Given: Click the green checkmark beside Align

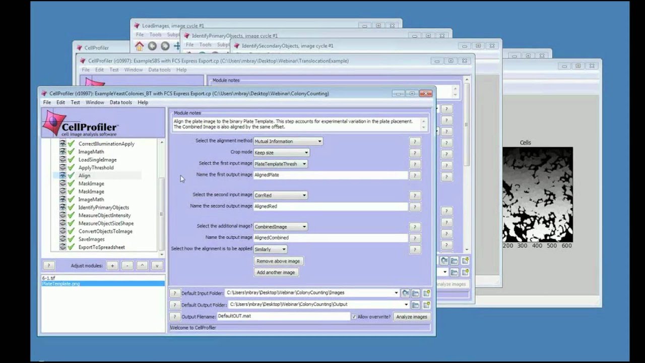Looking at the screenshot, I should coord(71,175).
